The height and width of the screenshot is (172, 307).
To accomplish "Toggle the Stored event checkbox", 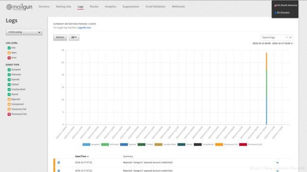I will pos(9,95).
